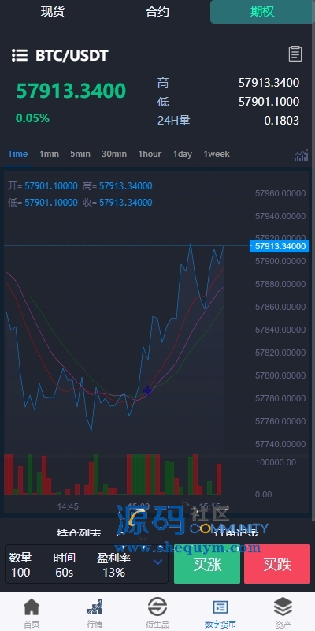Open 行情 market chart icon

[94, 607]
